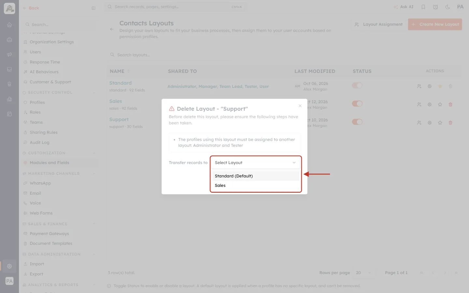Open settings gear in left rail

tap(9, 266)
